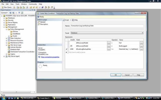This screenshot has width=161, height=100.
Task: Click the purple cube icon in main toolbar
Action: click(x=42, y=7)
